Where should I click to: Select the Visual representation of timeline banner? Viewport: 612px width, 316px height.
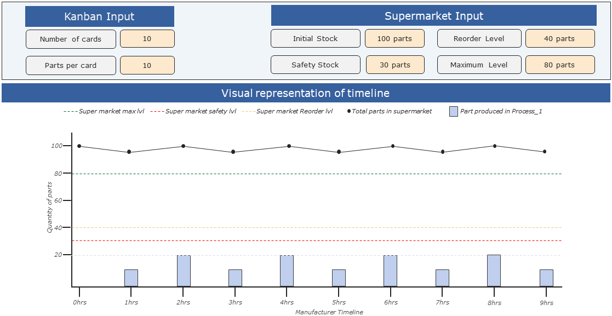[306, 93]
